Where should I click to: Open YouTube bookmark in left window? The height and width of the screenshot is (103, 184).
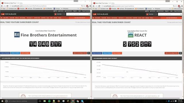(29, 9)
